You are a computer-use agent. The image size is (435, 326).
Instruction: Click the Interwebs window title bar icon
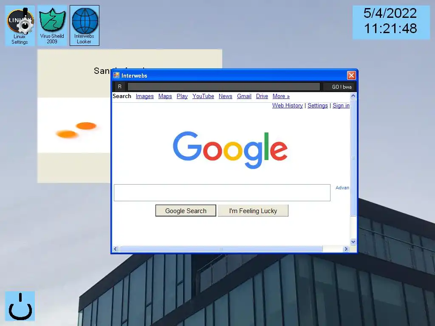[116, 76]
